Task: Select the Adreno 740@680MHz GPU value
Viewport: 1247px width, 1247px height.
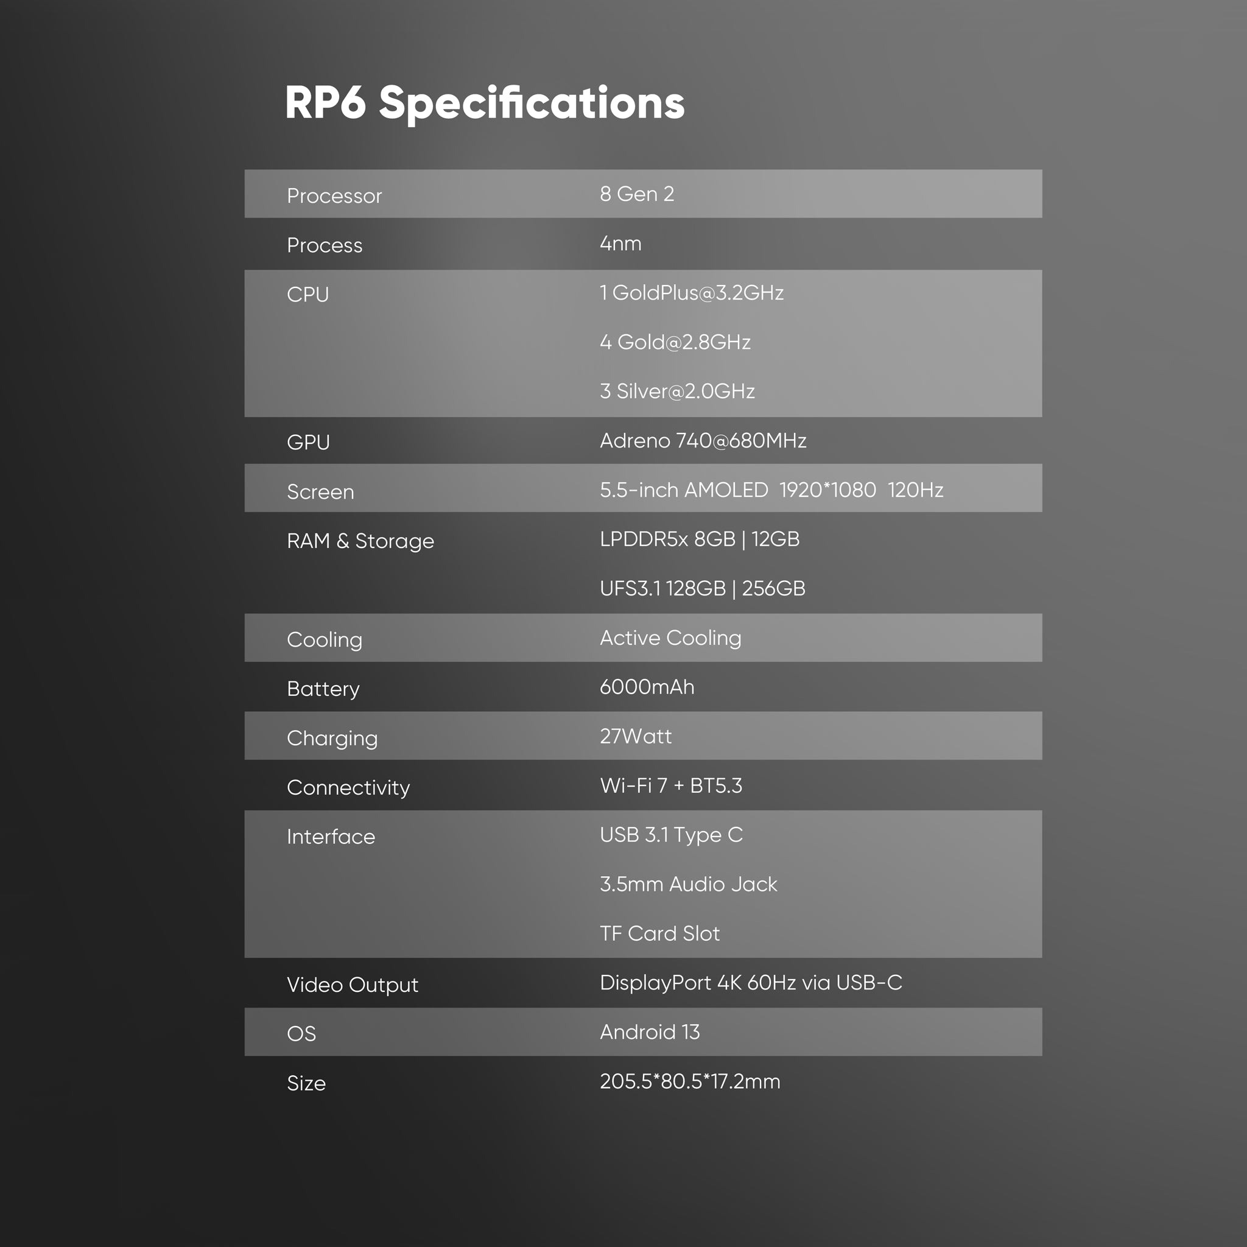Action: tap(703, 440)
